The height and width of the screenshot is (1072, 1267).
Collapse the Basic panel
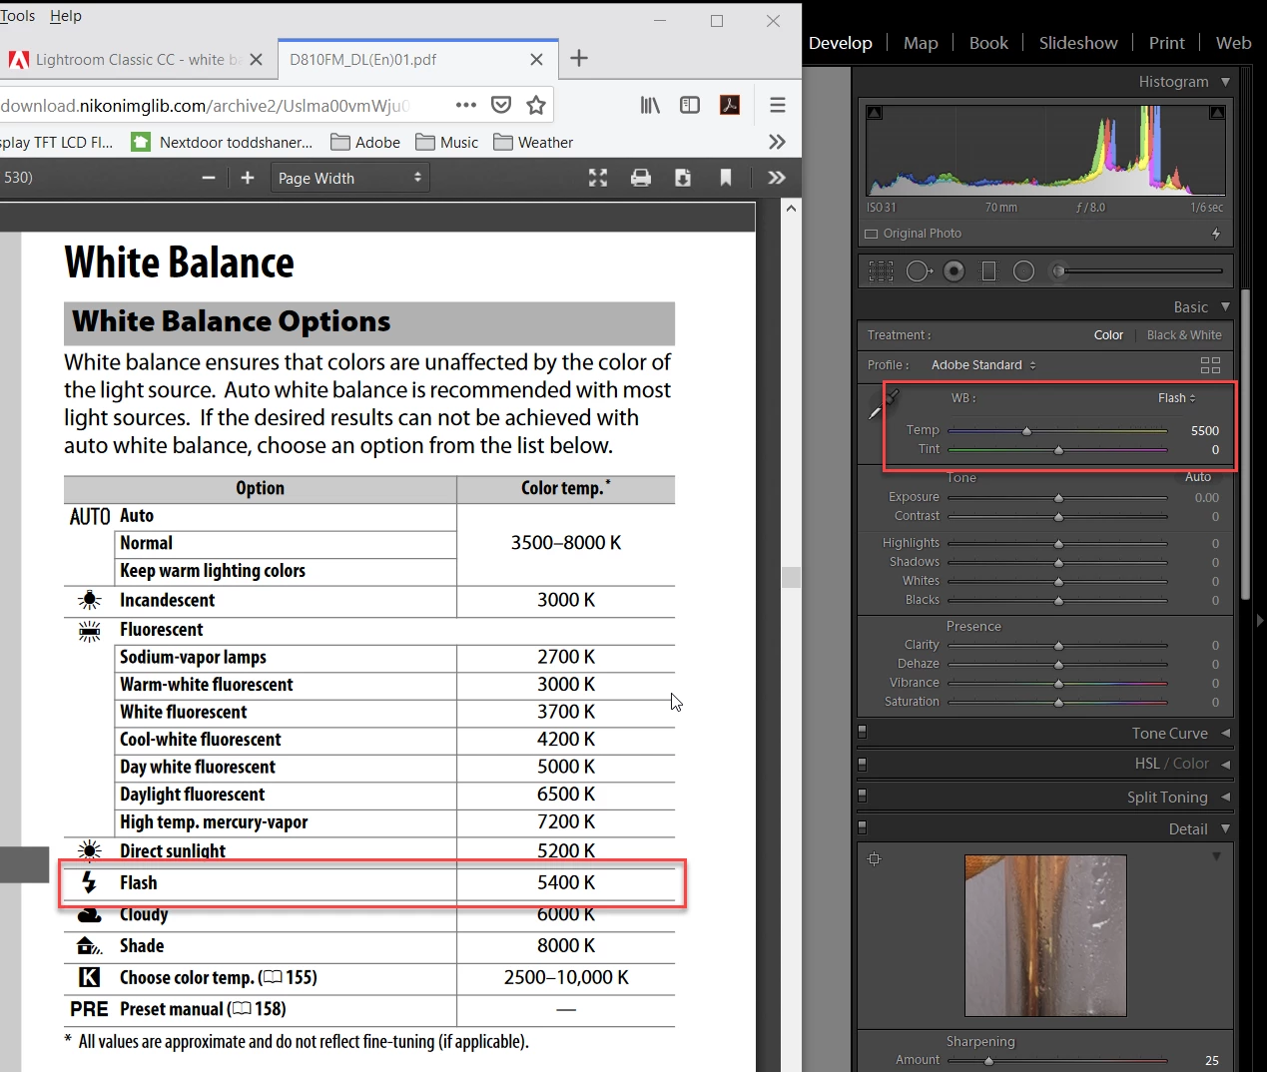coord(1225,306)
